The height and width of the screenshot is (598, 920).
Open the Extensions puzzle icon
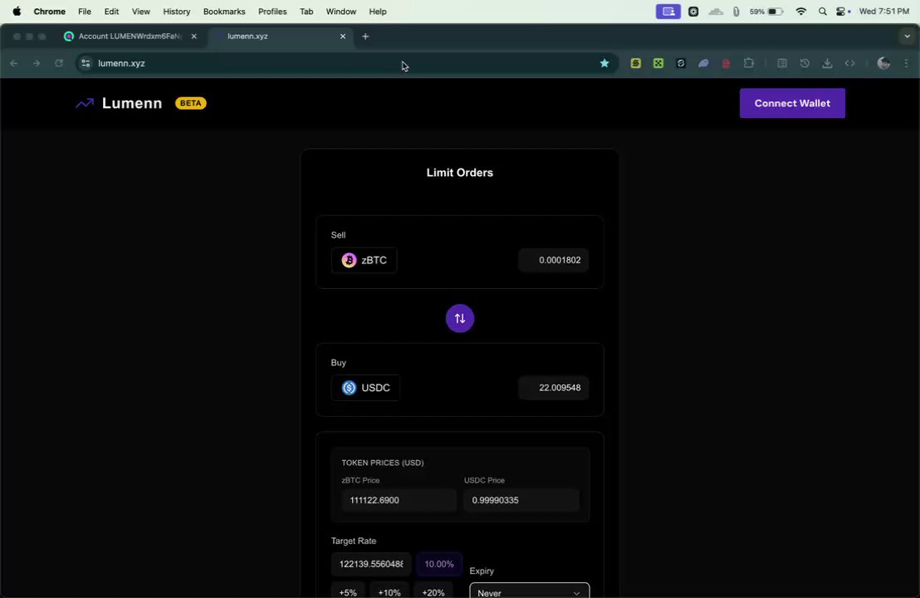pyautogui.click(x=749, y=63)
